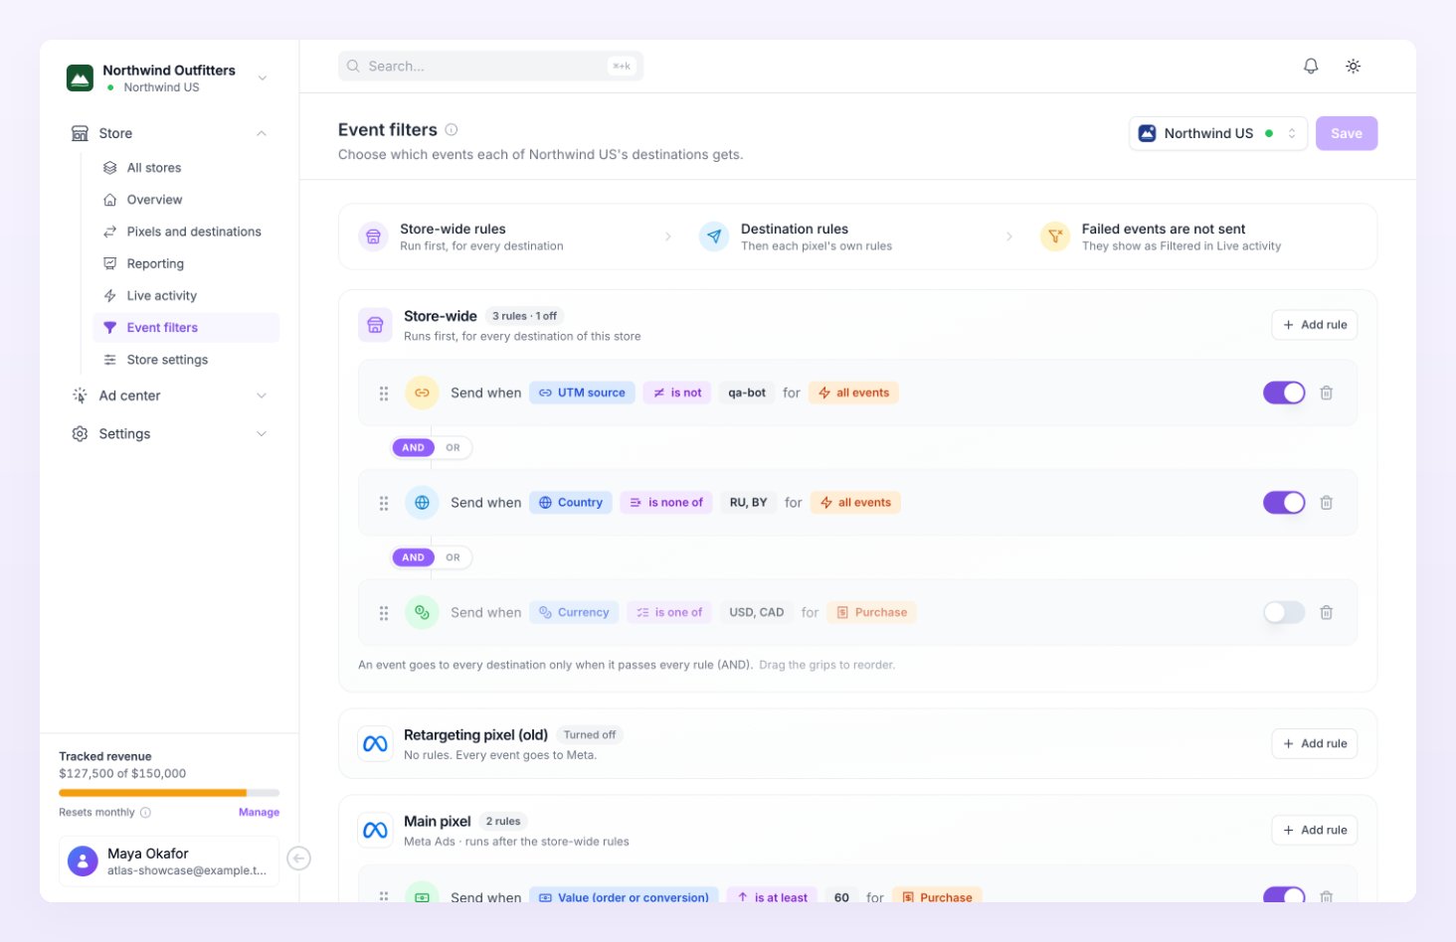Screen dimensions: 1456x942
Task: Save the event filter changes
Action: click(1346, 133)
